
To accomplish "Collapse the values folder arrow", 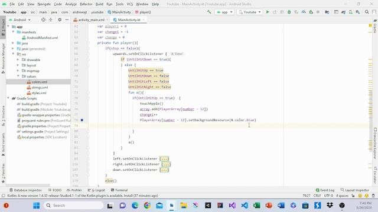I will point(18,76).
